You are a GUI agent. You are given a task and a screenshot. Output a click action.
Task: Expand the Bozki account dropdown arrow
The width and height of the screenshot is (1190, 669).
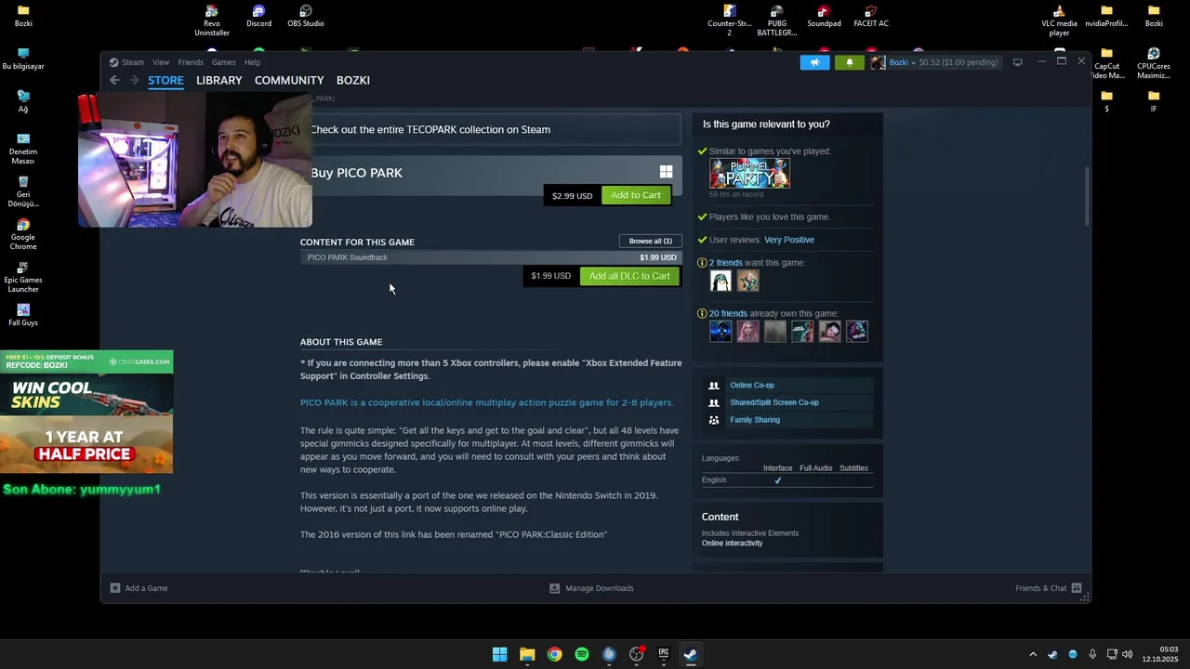[913, 62]
